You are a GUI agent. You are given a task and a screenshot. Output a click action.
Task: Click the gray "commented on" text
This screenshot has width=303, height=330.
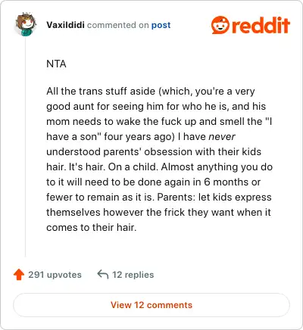(x=118, y=25)
